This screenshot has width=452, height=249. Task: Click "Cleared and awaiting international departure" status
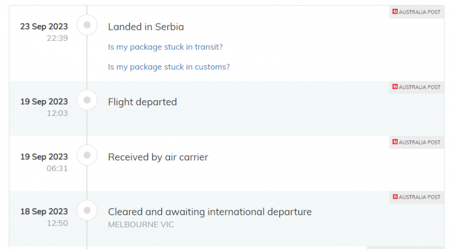point(209,212)
